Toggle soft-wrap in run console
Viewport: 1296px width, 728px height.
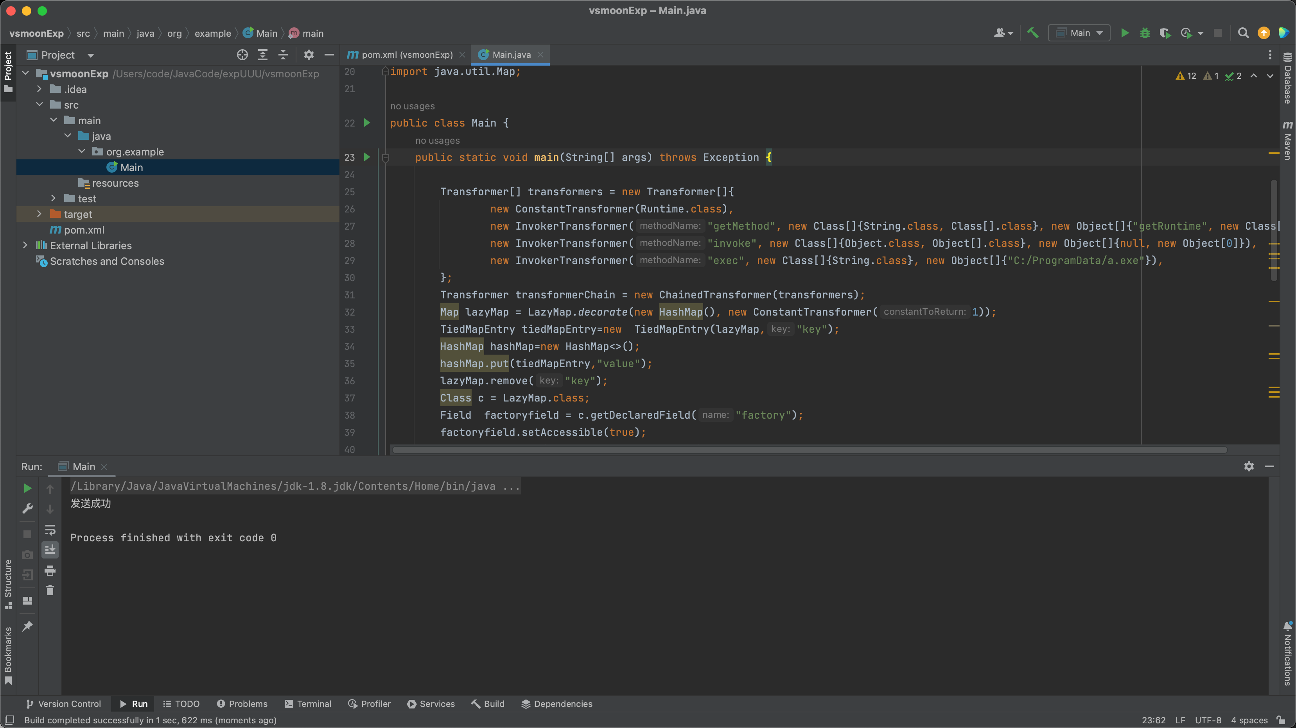coord(50,530)
